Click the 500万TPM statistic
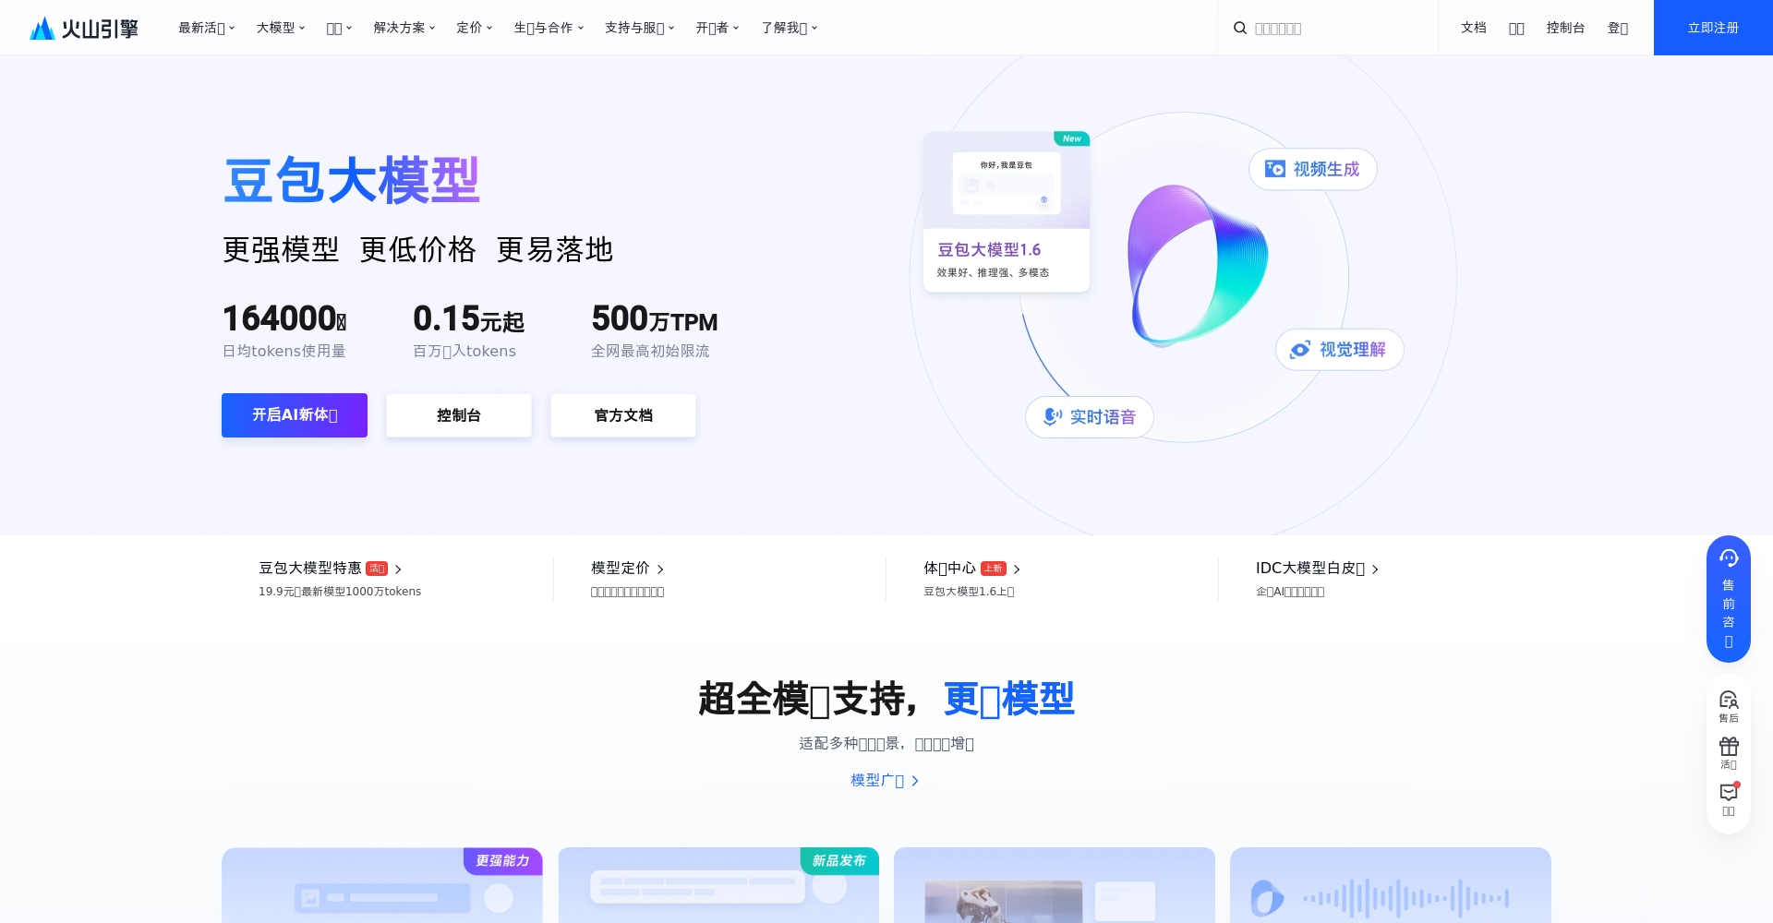Screen dimensions: 1773x923 654,319
